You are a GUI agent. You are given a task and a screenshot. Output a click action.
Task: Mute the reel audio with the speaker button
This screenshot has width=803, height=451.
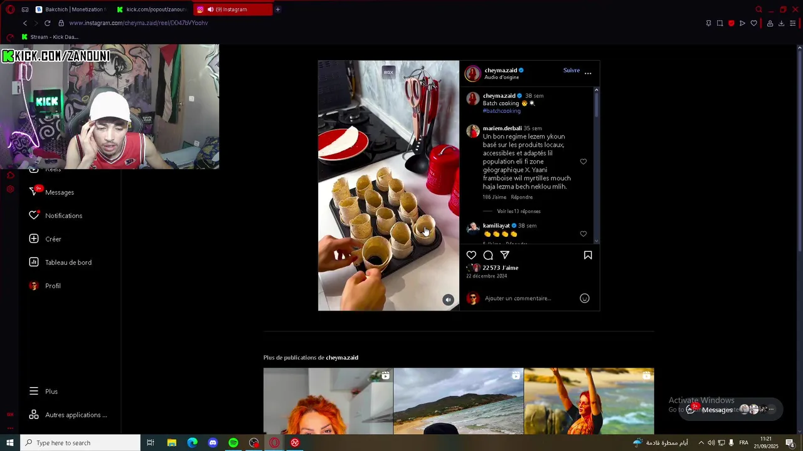click(448, 300)
